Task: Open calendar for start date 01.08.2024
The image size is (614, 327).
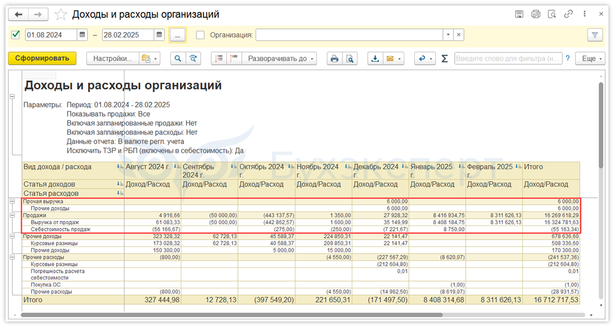Action: [x=82, y=35]
